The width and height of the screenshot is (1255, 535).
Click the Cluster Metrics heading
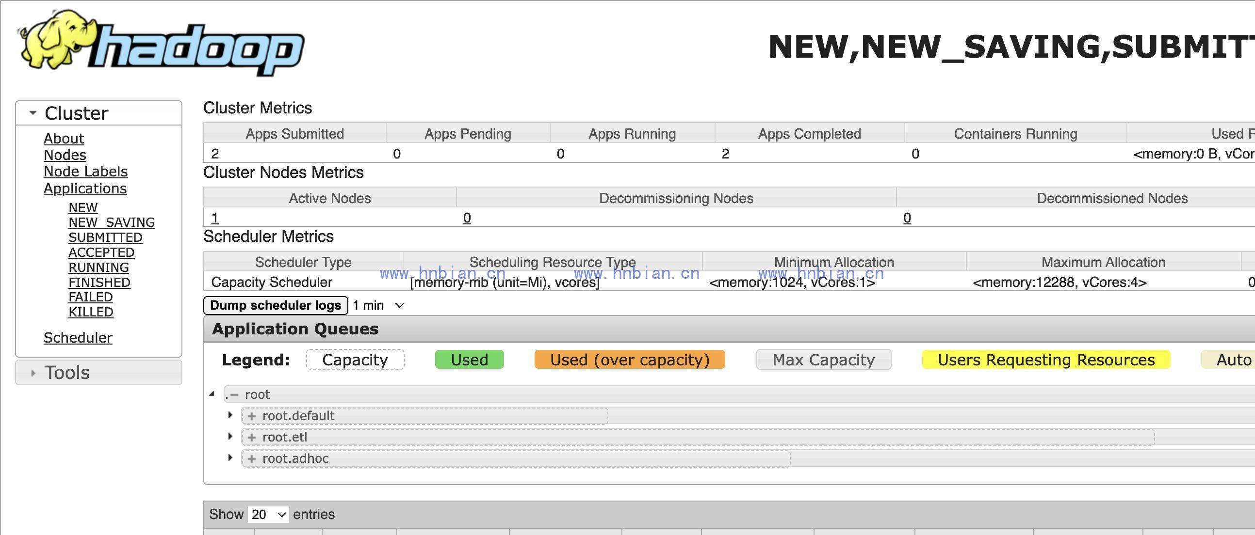258,108
